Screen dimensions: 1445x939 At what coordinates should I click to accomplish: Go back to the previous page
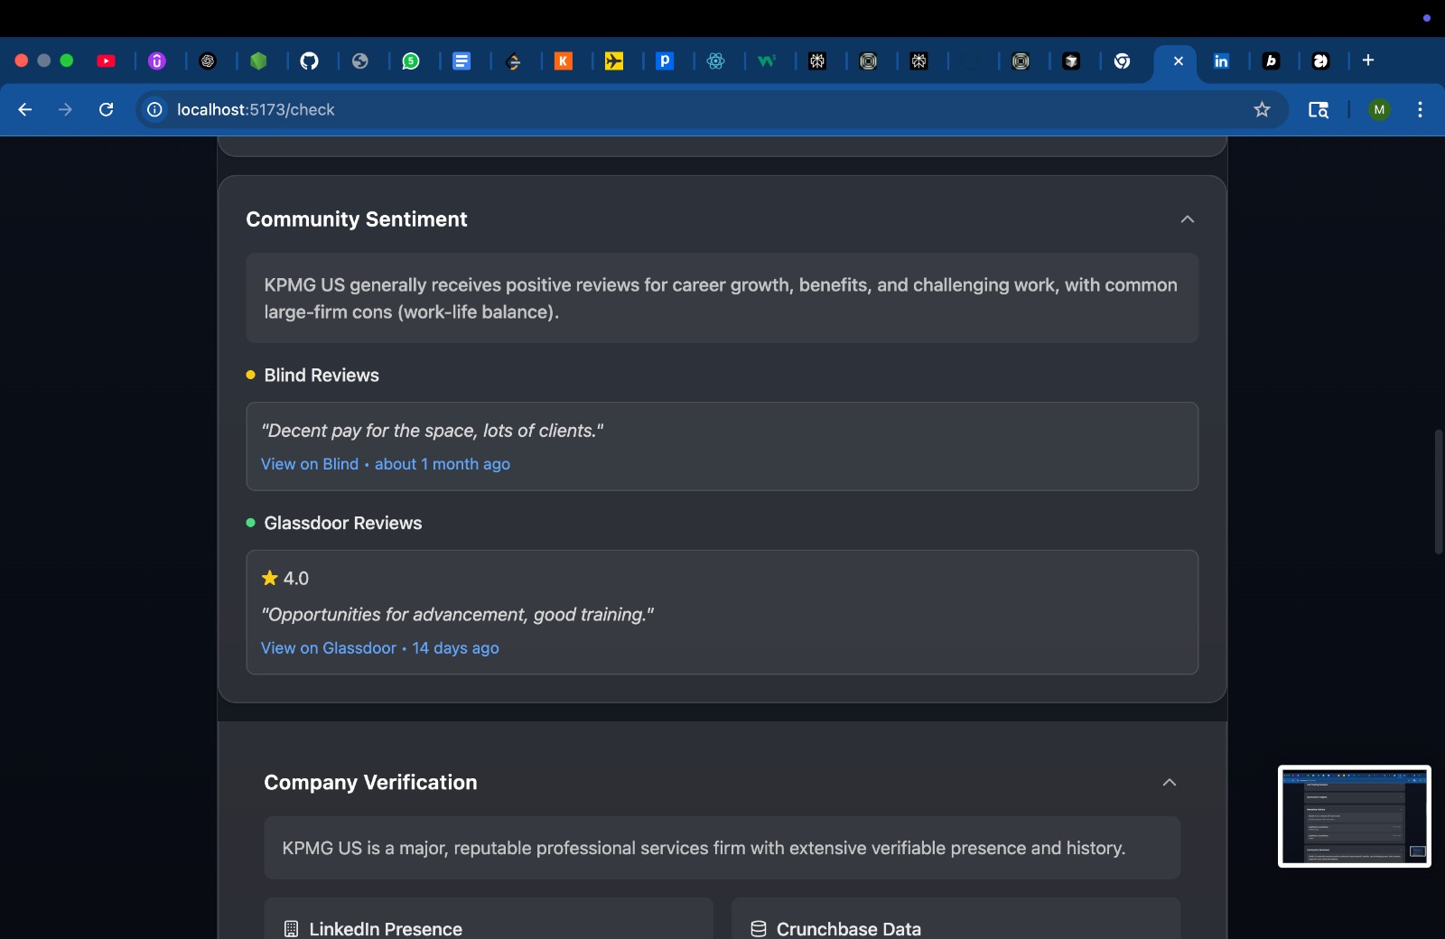coord(24,109)
